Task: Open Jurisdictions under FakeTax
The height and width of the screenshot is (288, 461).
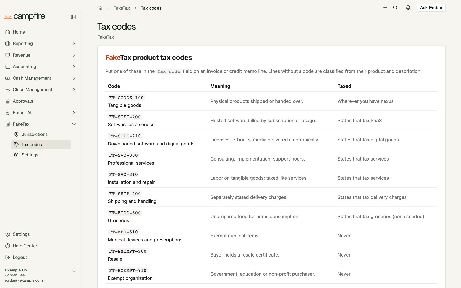Action: (x=41, y=134)
